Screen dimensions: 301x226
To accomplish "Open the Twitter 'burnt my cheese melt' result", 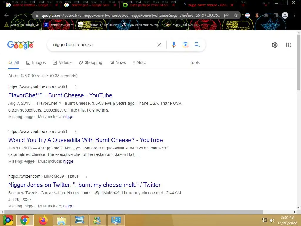I will (x=84, y=185).
